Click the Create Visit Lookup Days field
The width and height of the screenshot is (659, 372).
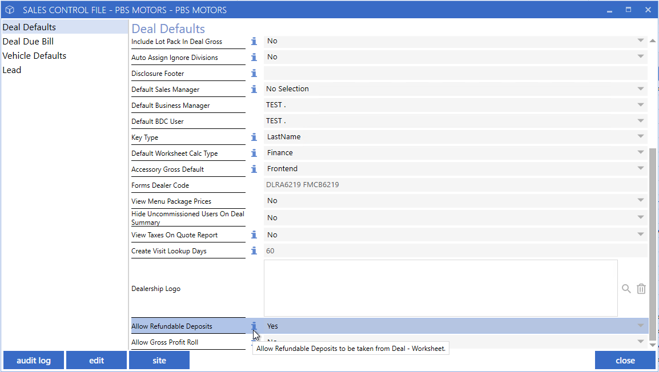coord(456,250)
